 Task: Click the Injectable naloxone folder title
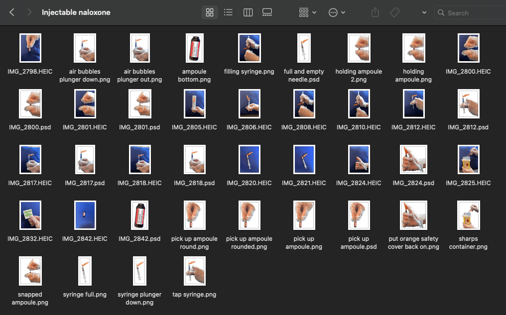tap(76, 12)
